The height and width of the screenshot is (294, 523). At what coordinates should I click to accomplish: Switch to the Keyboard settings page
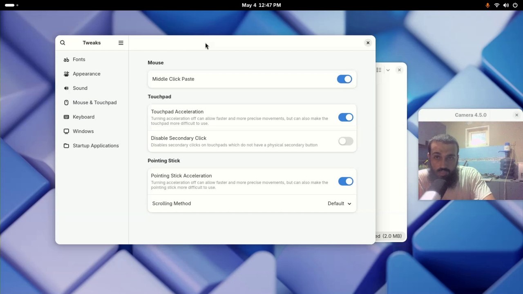pos(92,117)
